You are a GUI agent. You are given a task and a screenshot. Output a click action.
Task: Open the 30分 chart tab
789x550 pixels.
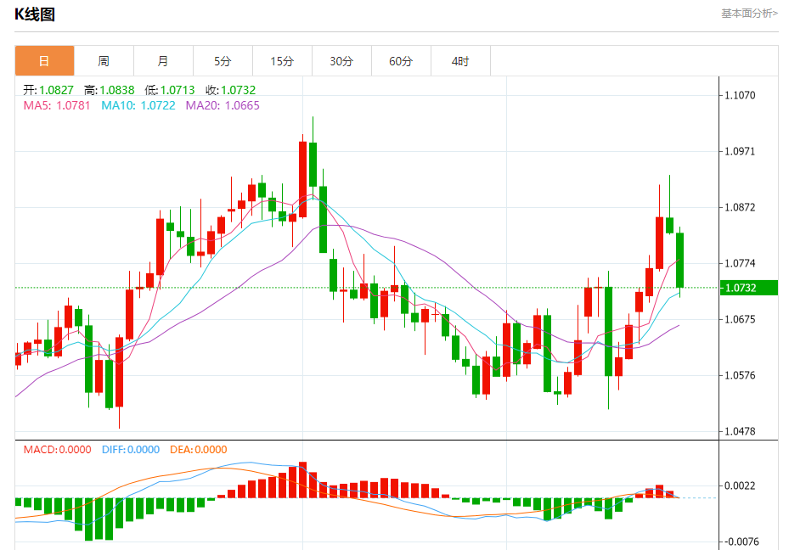(341, 61)
